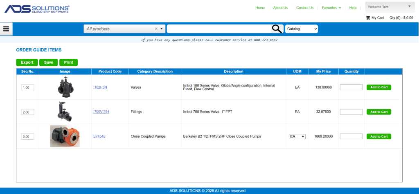Click the magnifying glass search icon

coord(277,29)
